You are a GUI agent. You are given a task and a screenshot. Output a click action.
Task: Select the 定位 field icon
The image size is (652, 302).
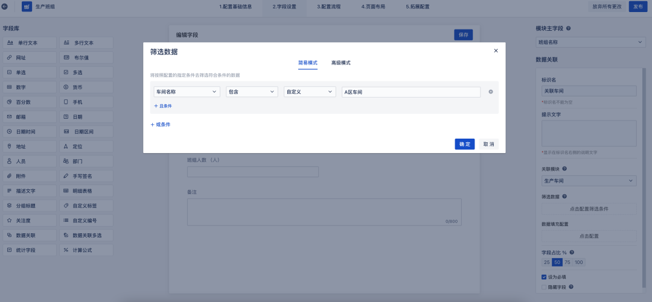[66, 146]
